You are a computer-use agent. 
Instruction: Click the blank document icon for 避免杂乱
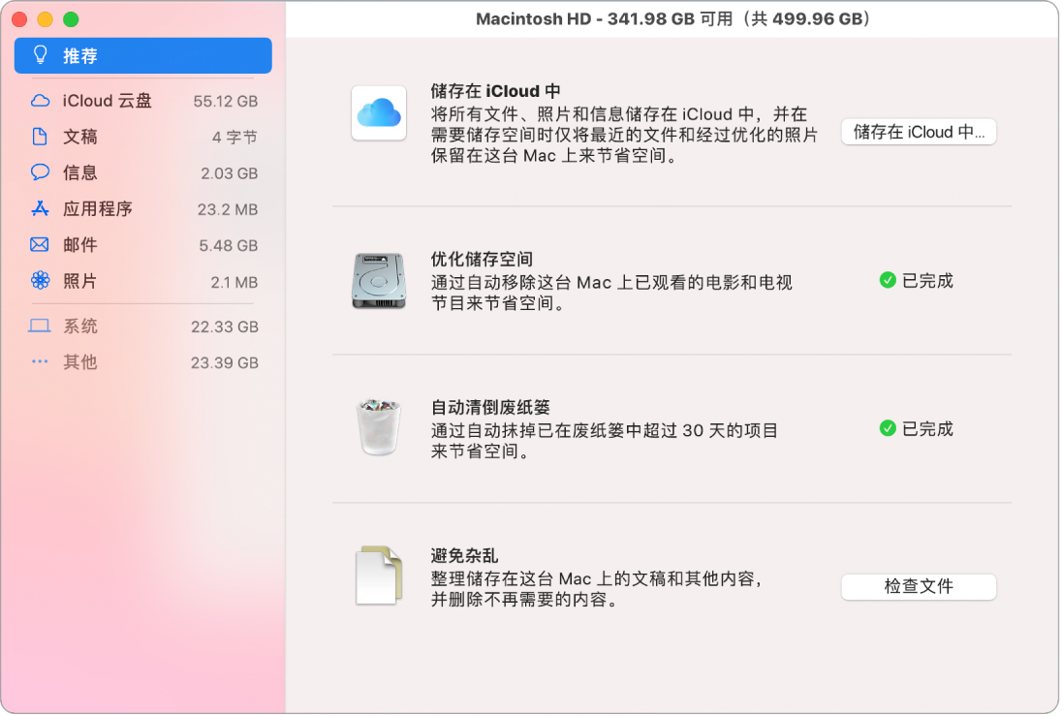(x=379, y=576)
